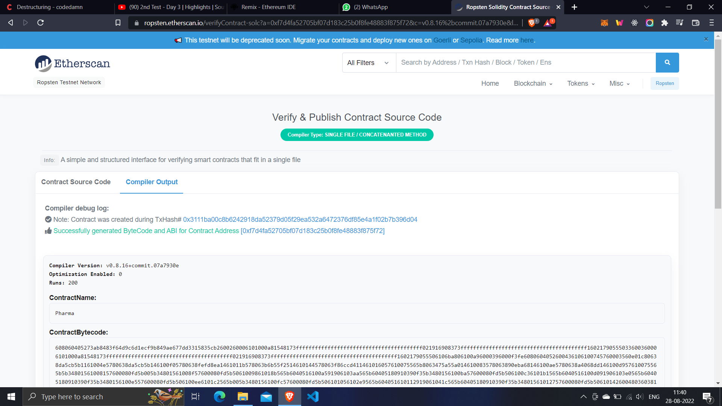
Task: Switch to the Remix - Ethereum IDE tab
Action: pos(284,7)
